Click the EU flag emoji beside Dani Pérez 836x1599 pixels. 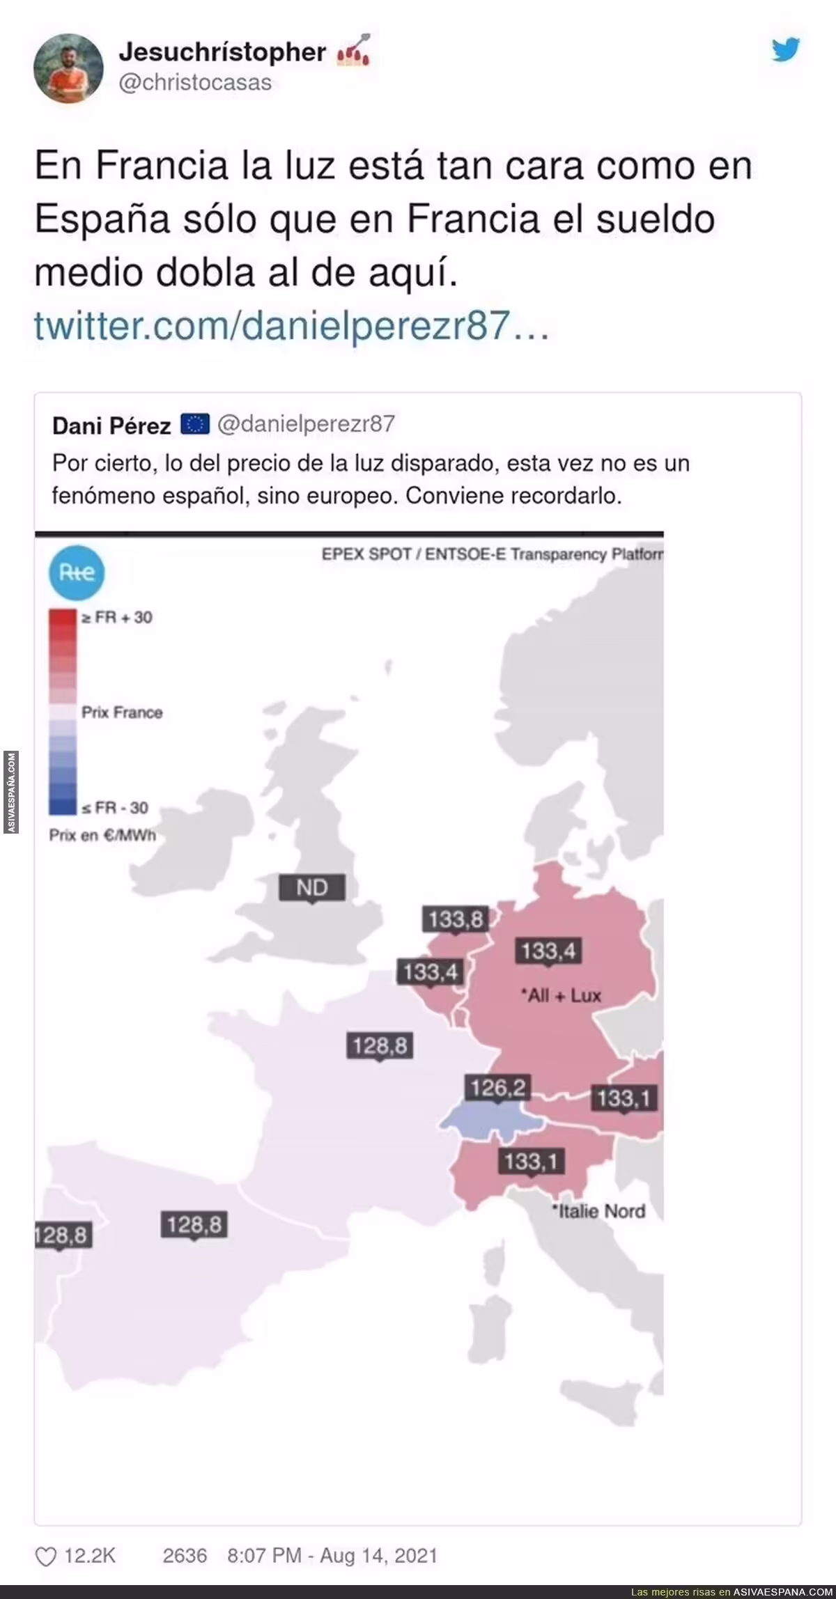(194, 424)
